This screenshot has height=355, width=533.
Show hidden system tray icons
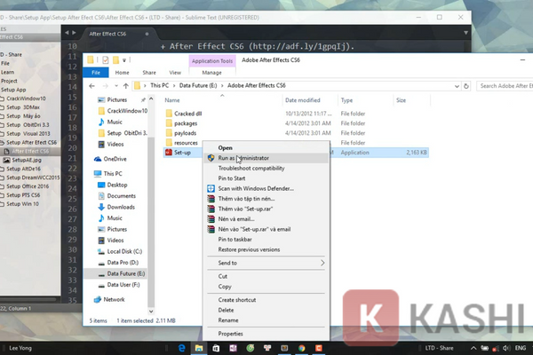coord(473,348)
